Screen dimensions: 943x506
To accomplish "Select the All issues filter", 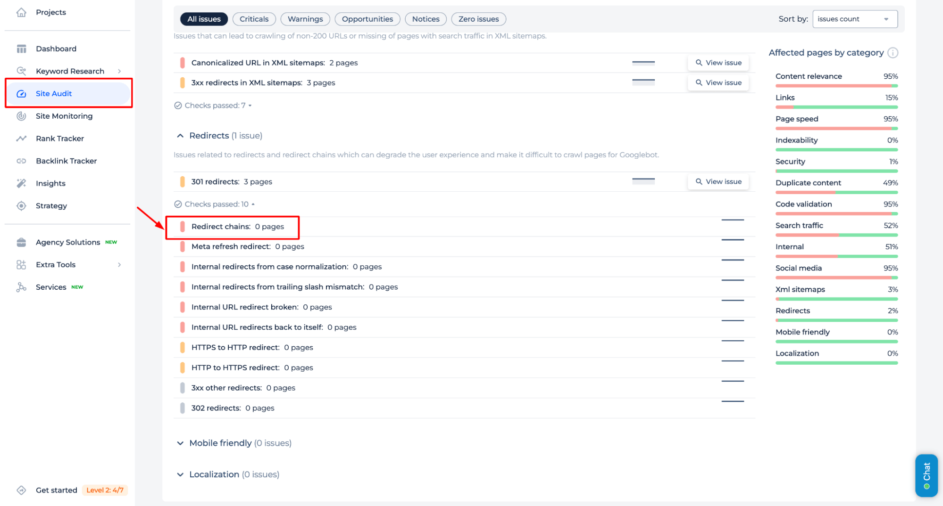I will coord(204,19).
